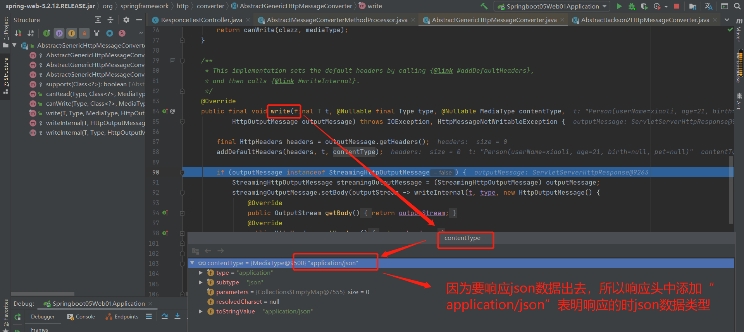Hide the Structure panel with minus icon
This screenshot has width=744, height=332.
(139, 20)
